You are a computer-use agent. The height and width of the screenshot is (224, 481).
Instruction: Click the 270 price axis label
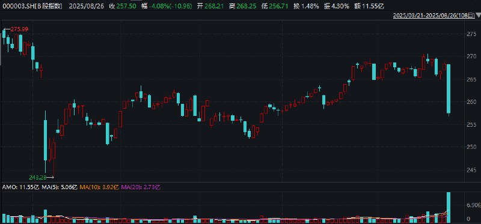point(471,56)
